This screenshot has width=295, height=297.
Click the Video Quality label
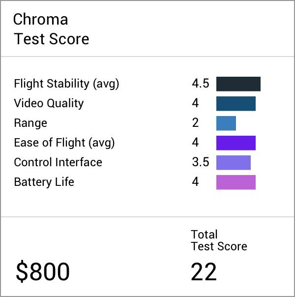click(x=49, y=103)
